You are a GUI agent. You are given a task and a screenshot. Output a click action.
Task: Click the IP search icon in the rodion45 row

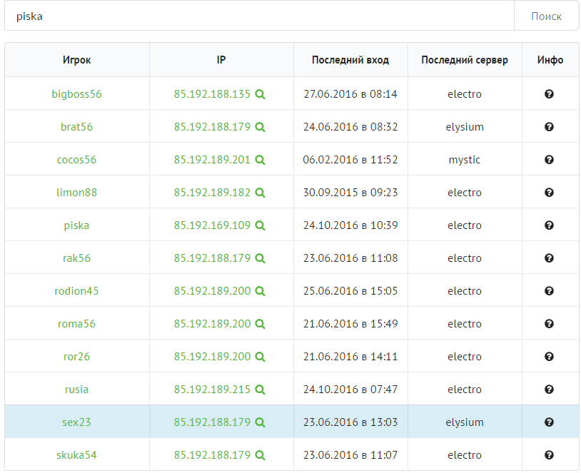260,291
